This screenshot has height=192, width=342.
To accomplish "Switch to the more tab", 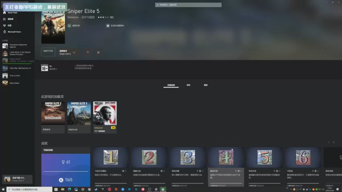I will click(x=206, y=85).
